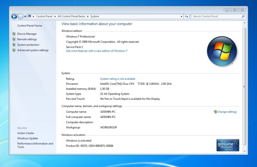Click the Search Control Panel field
This screenshot has height=167, width=257.
[215, 16]
